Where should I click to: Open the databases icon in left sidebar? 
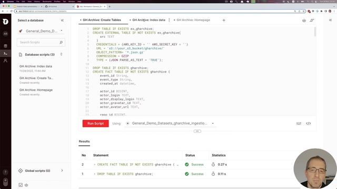[5, 46]
